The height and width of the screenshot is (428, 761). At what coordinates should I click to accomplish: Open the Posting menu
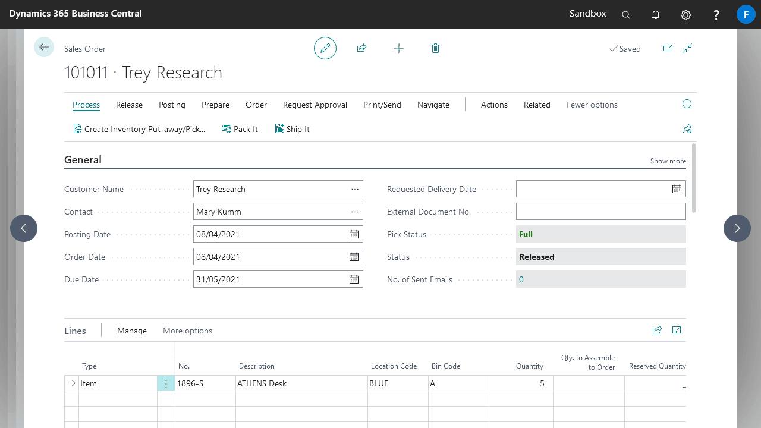coord(172,105)
